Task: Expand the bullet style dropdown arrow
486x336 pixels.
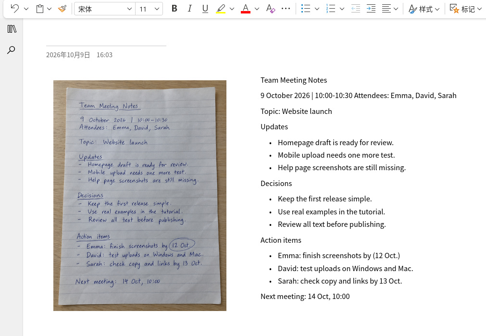Action: point(317,9)
